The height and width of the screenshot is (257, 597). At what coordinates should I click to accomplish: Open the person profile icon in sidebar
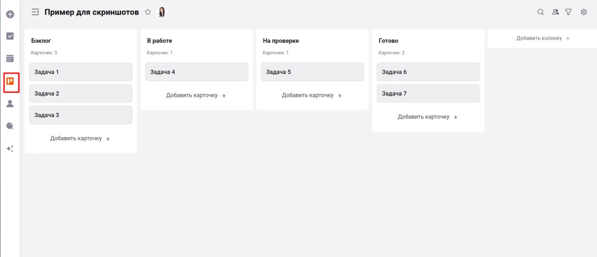pyautogui.click(x=10, y=104)
